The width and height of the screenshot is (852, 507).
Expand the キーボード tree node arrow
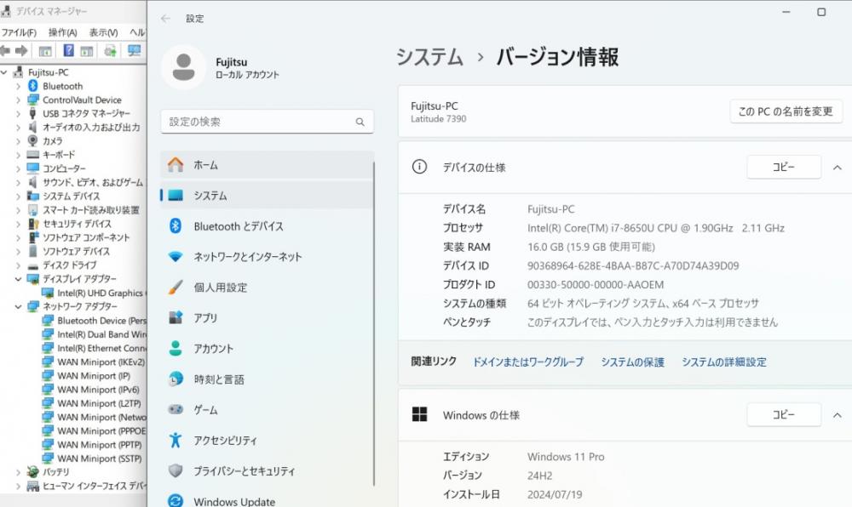coord(18,155)
